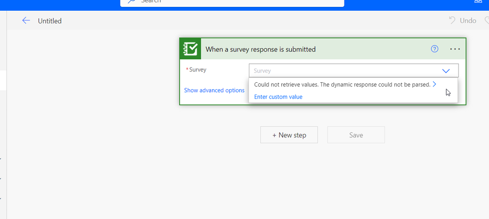Select the 'Could not retrieve values' entry
Viewport: 489px width, 219px height.
(342, 85)
